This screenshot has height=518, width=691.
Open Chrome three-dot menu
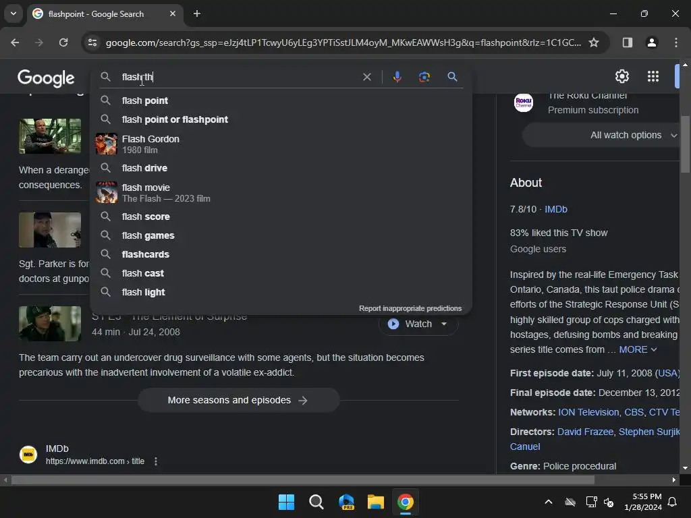pyautogui.click(x=676, y=42)
